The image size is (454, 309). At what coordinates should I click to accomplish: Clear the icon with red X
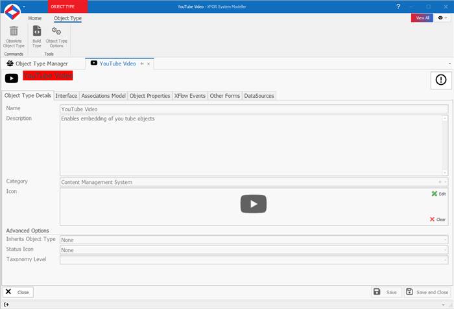pyautogui.click(x=432, y=220)
